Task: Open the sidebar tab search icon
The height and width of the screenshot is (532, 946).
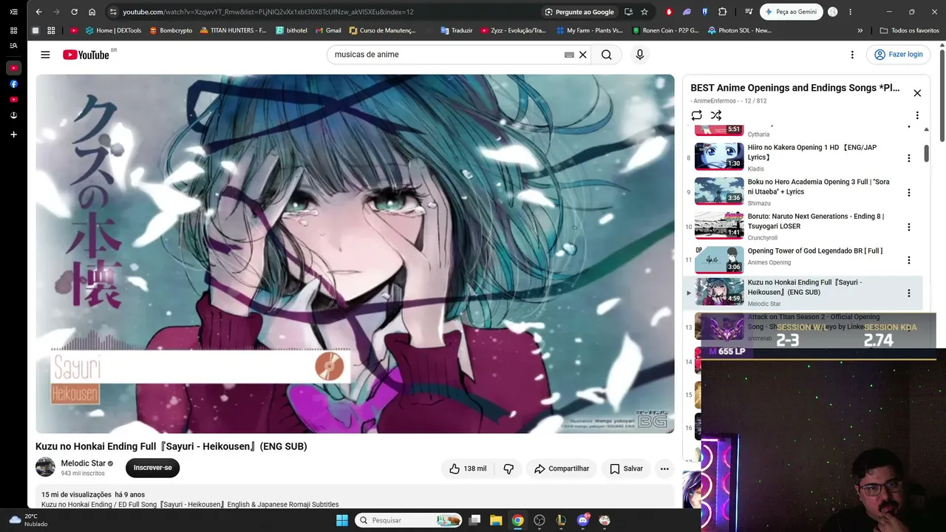Action: (13, 46)
